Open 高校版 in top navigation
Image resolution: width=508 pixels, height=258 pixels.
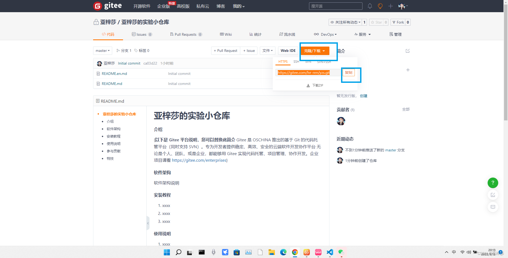[x=183, y=6]
